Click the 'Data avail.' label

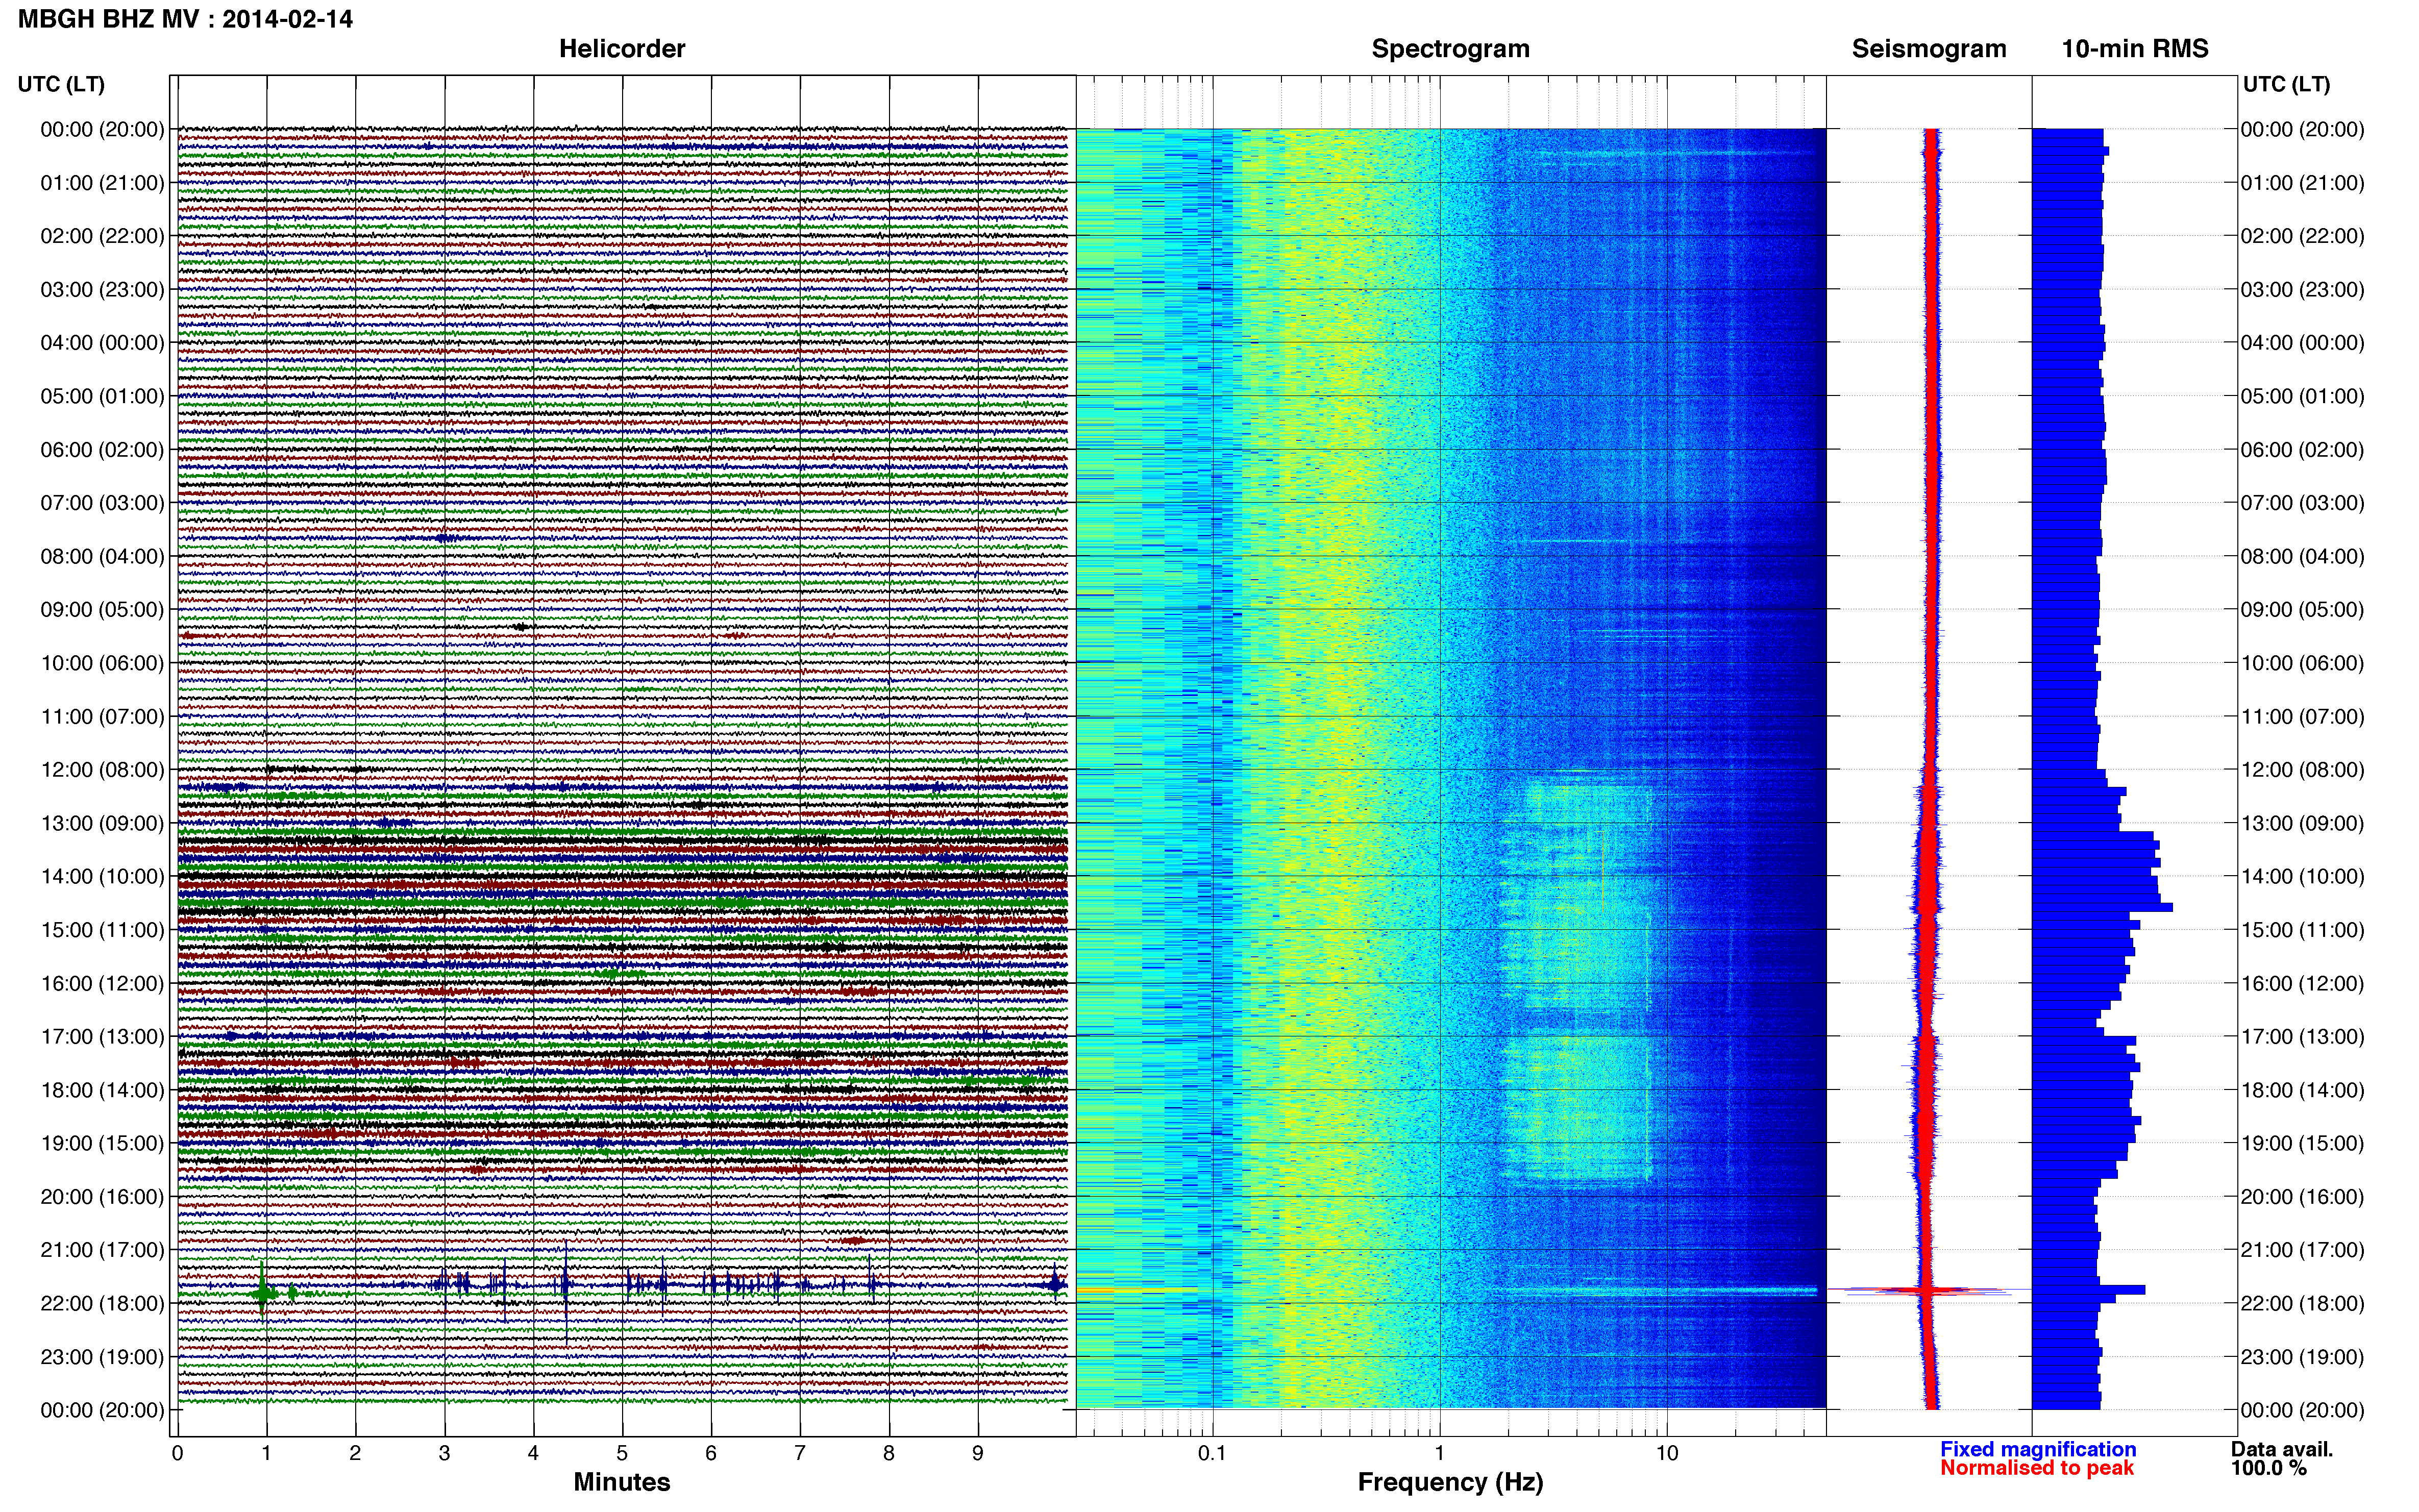pos(2282,1449)
